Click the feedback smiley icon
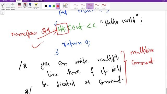Screen dimensions: 167x94 click(x=163, y=1)
